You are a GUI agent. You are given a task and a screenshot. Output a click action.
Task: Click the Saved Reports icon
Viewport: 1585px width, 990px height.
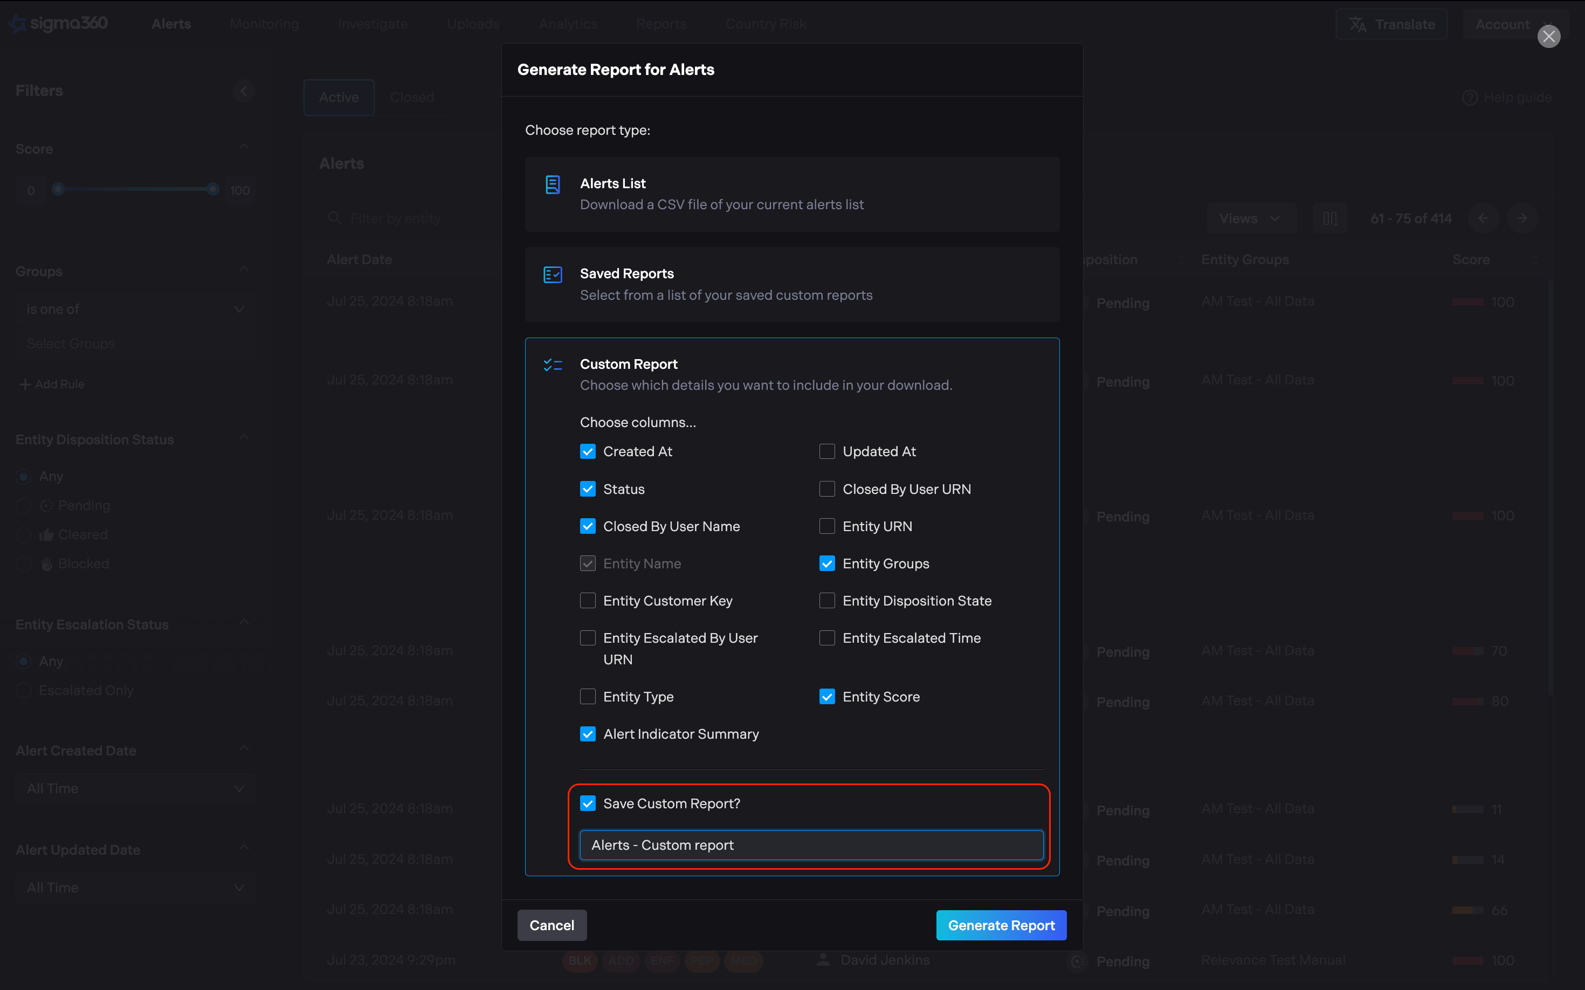click(553, 275)
